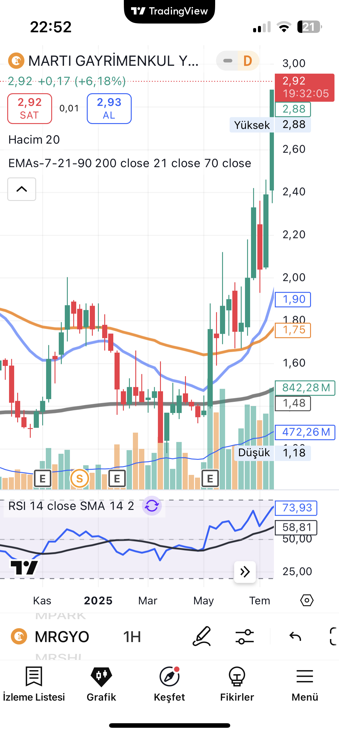Tap the MARTI GAYRİMENKUL symbol logo icon

[16, 61]
